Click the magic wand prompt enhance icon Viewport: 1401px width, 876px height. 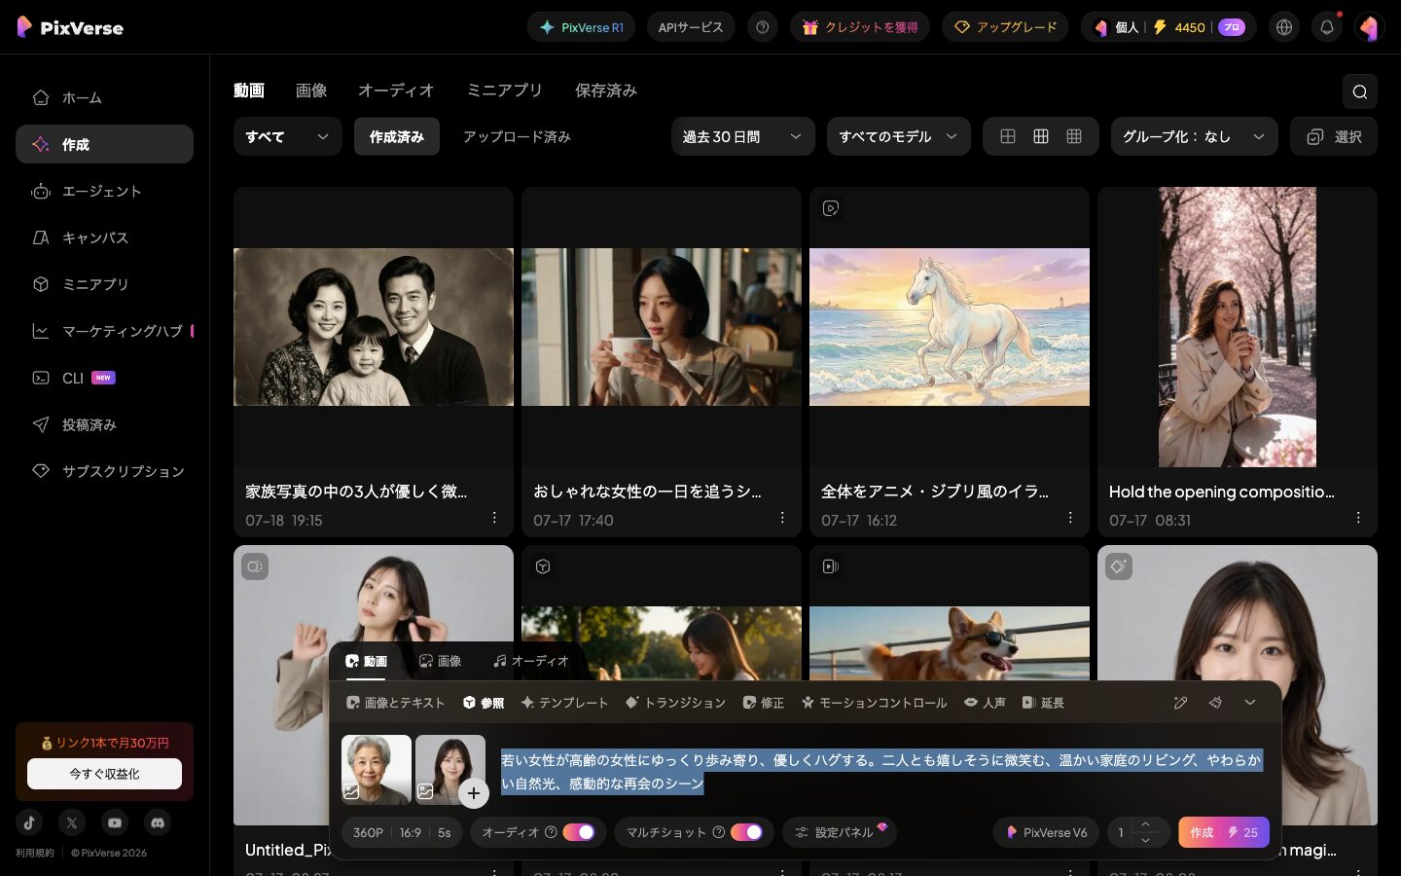[x=1180, y=703]
